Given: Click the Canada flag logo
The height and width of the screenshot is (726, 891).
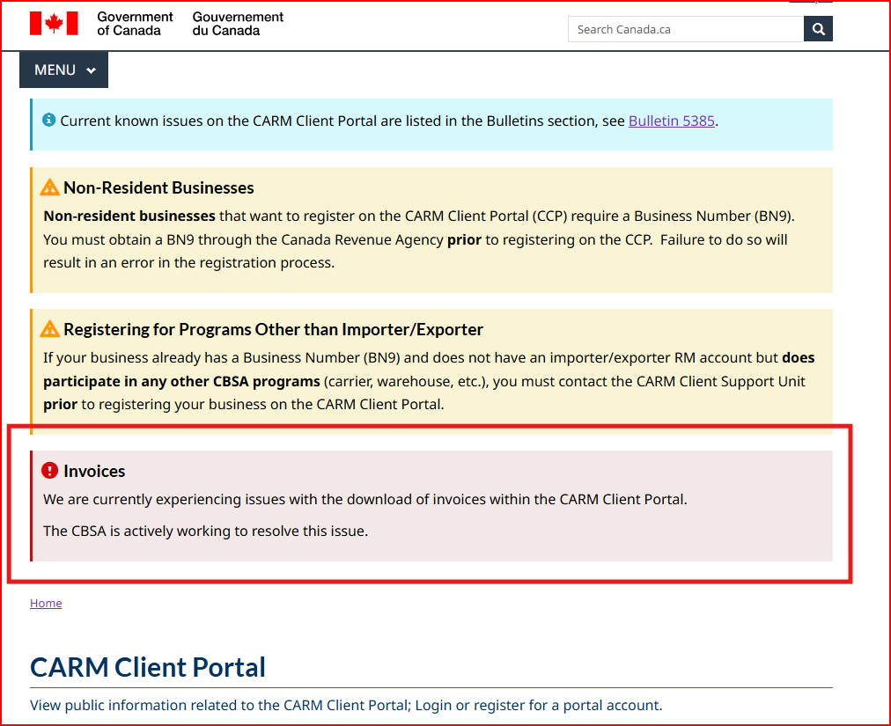Looking at the screenshot, I should point(54,24).
